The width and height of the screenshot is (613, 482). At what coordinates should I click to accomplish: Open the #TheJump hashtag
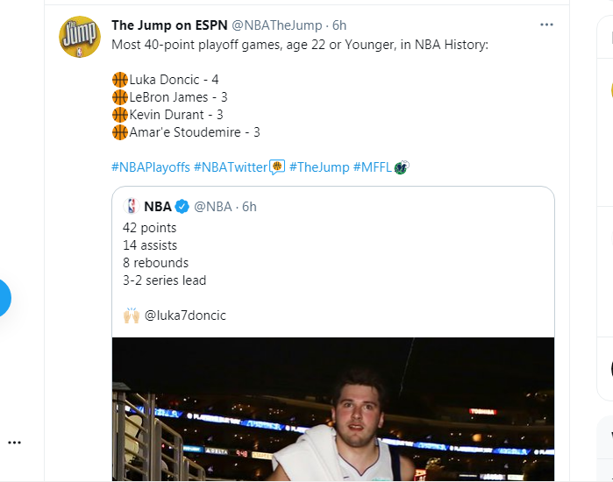[319, 167]
